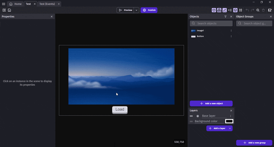This screenshot has width=274, height=147.
Task: Select the blue sky image instance in scene
Action: [x=121, y=76]
